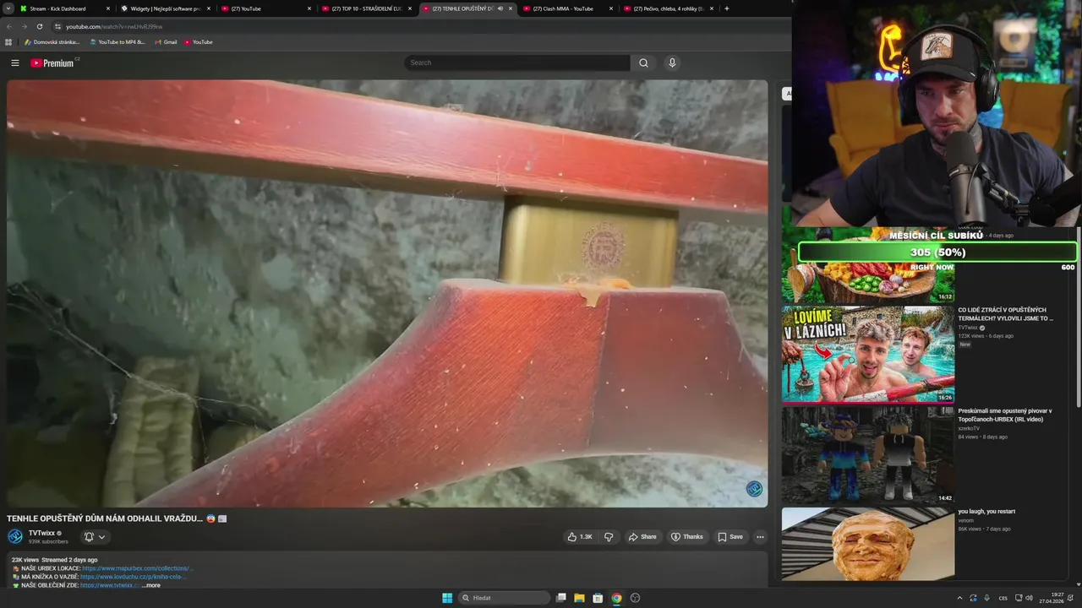Open Domovská stránka bookmark
Screen dimensions: 1082x608
[x=52, y=41]
